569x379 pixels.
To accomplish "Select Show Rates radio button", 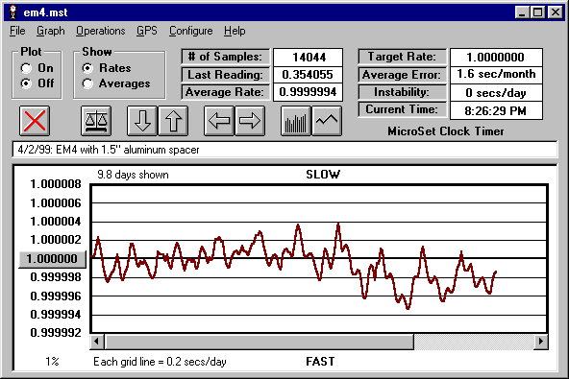I will (x=87, y=68).
